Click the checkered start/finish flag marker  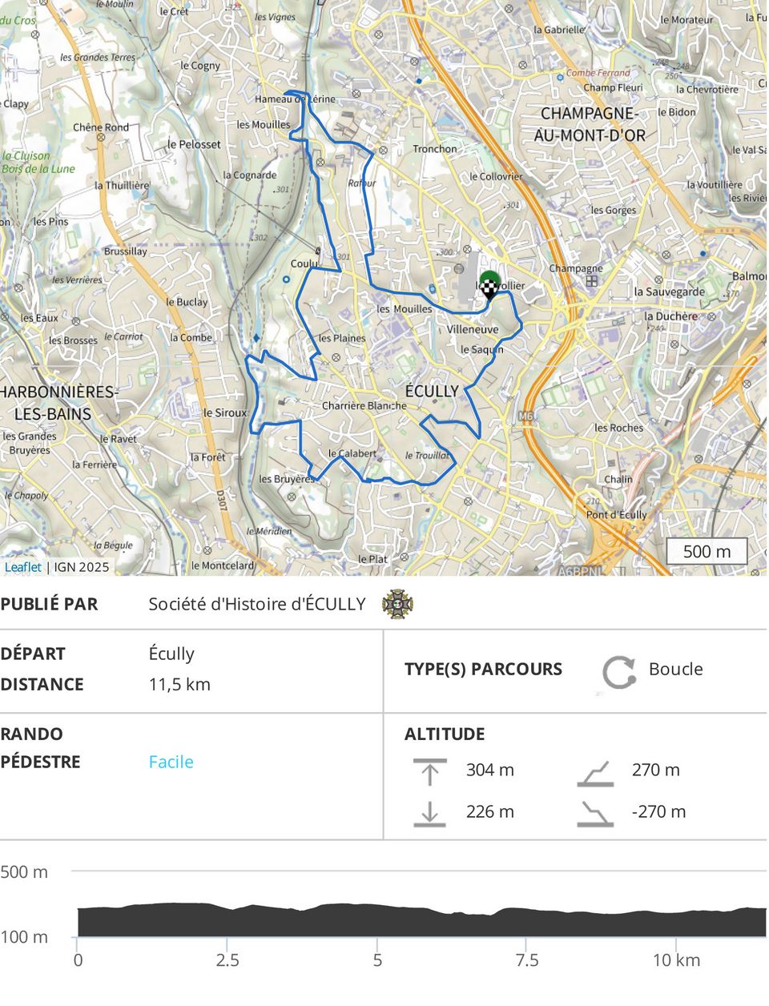(489, 287)
